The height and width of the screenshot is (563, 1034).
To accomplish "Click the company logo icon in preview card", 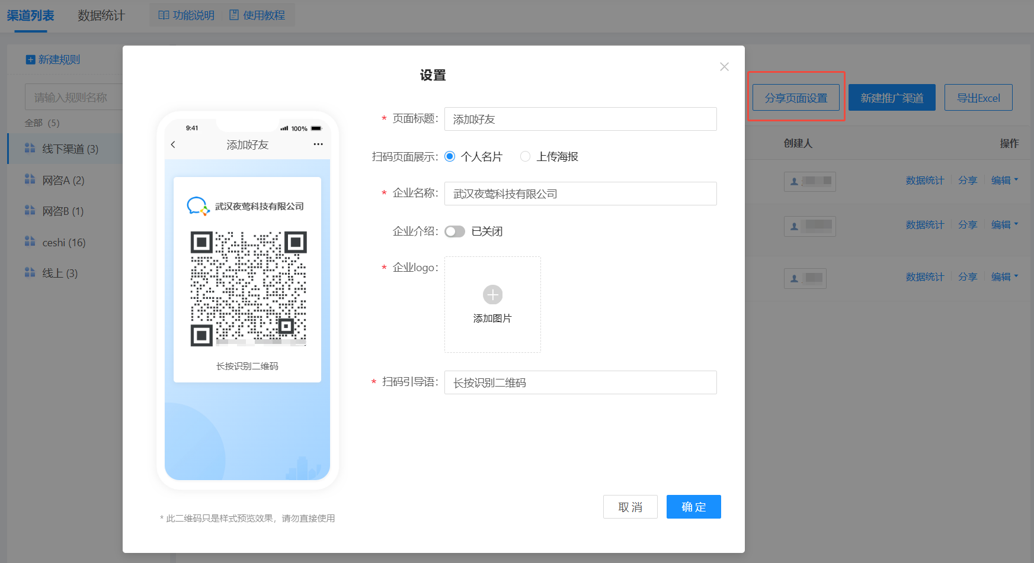I will [198, 206].
